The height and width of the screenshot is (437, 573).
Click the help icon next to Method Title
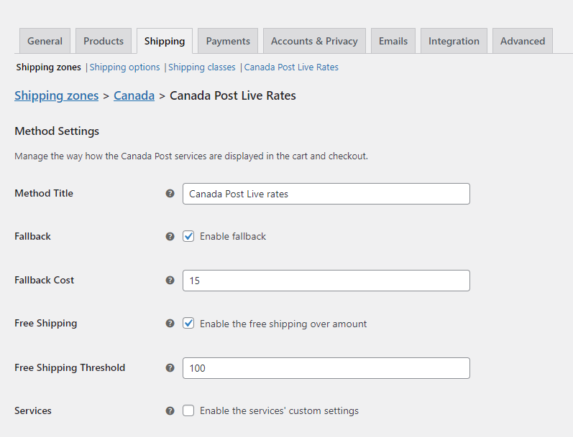[170, 193]
